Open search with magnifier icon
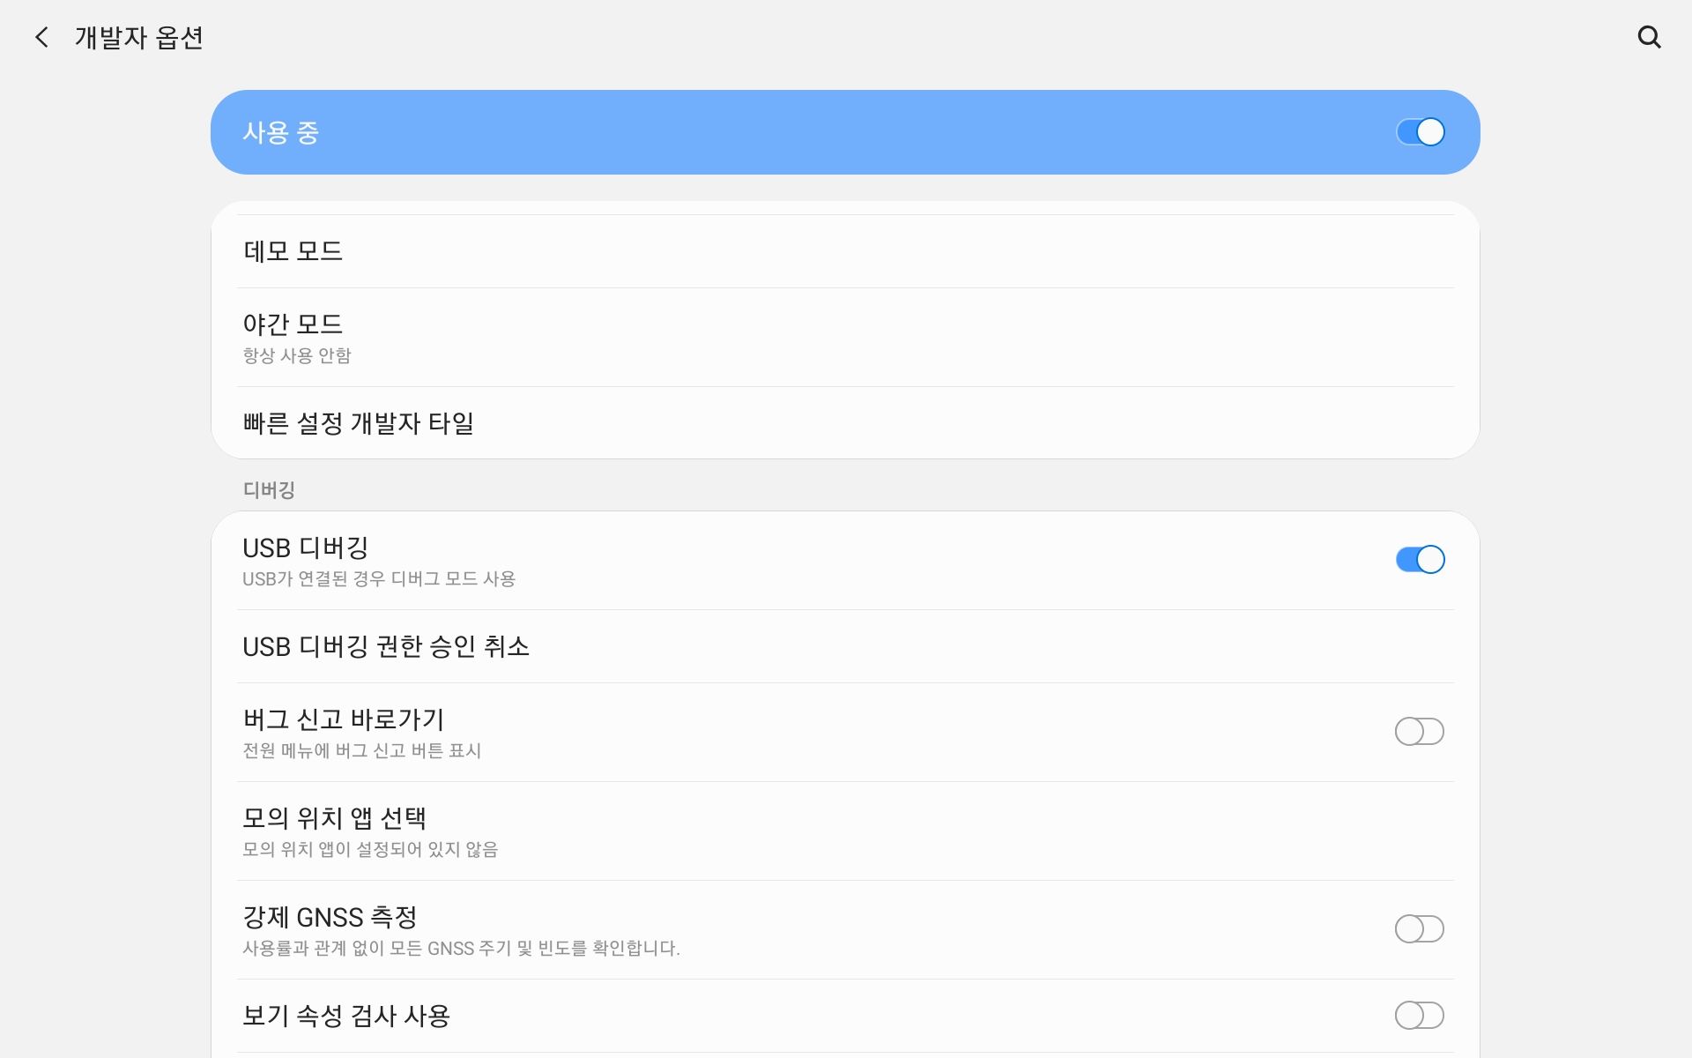1692x1058 pixels. pos(1649,37)
